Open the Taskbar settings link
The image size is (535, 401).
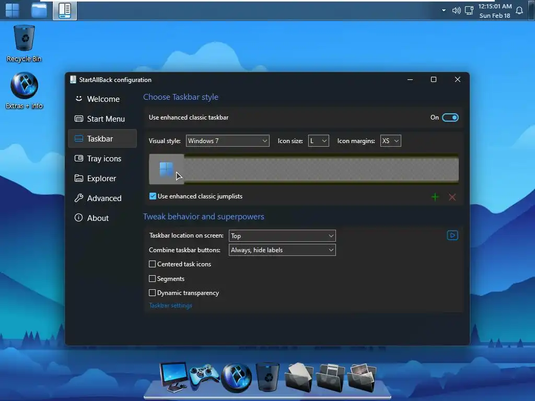(171, 305)
